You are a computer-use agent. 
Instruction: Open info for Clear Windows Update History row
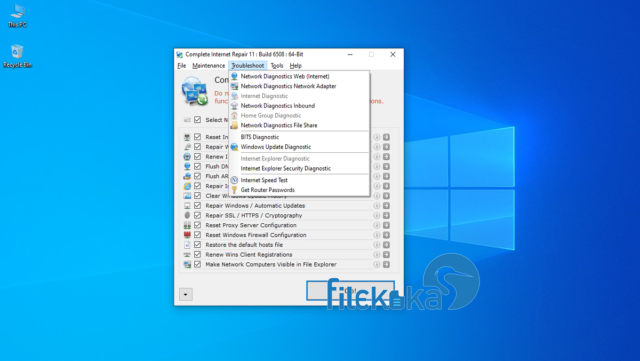(377, 196)
